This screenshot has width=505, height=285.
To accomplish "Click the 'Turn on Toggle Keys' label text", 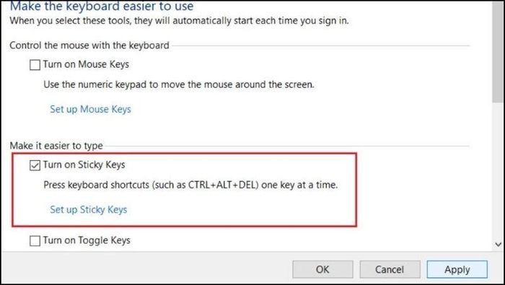I will [x=87, y=240].
